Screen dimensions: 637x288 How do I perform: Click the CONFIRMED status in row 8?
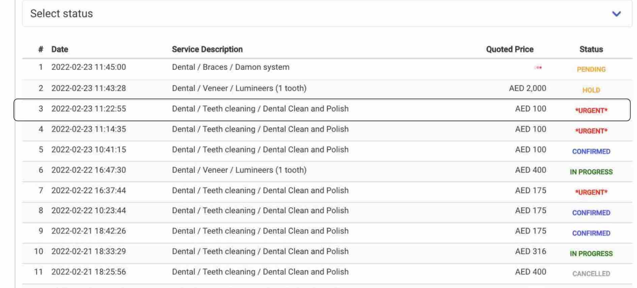click(591, 213)
